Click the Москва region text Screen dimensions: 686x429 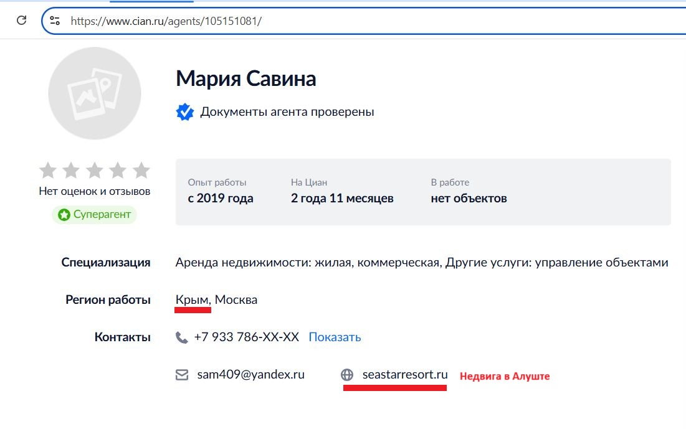tap(236, 300)
